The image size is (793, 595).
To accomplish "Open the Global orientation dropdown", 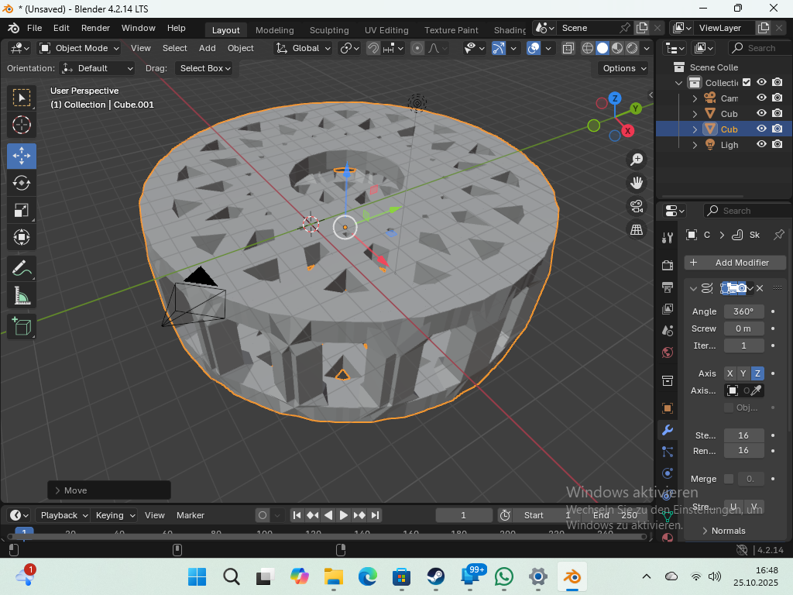I will (304, 48).
